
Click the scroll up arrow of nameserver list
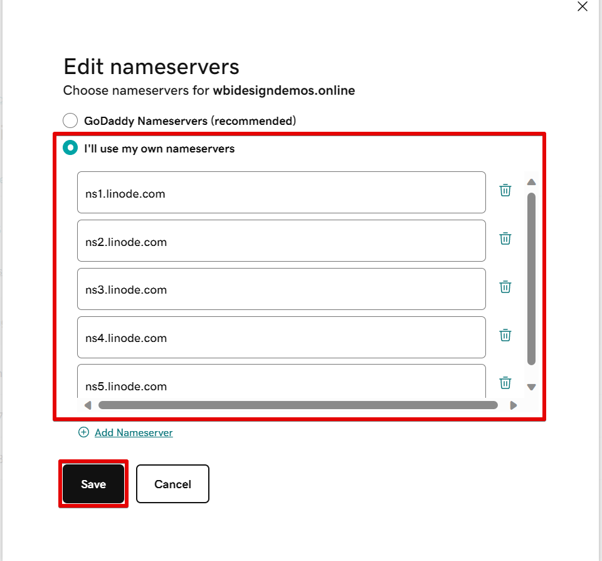pyautogui.click(x=531, y=182)
